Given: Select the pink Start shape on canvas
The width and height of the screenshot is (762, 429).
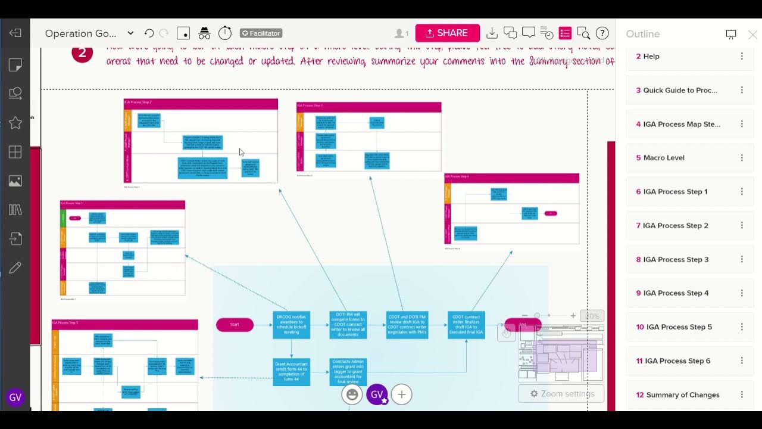Looking at the screenshot, I should click(x=235, y=325).
